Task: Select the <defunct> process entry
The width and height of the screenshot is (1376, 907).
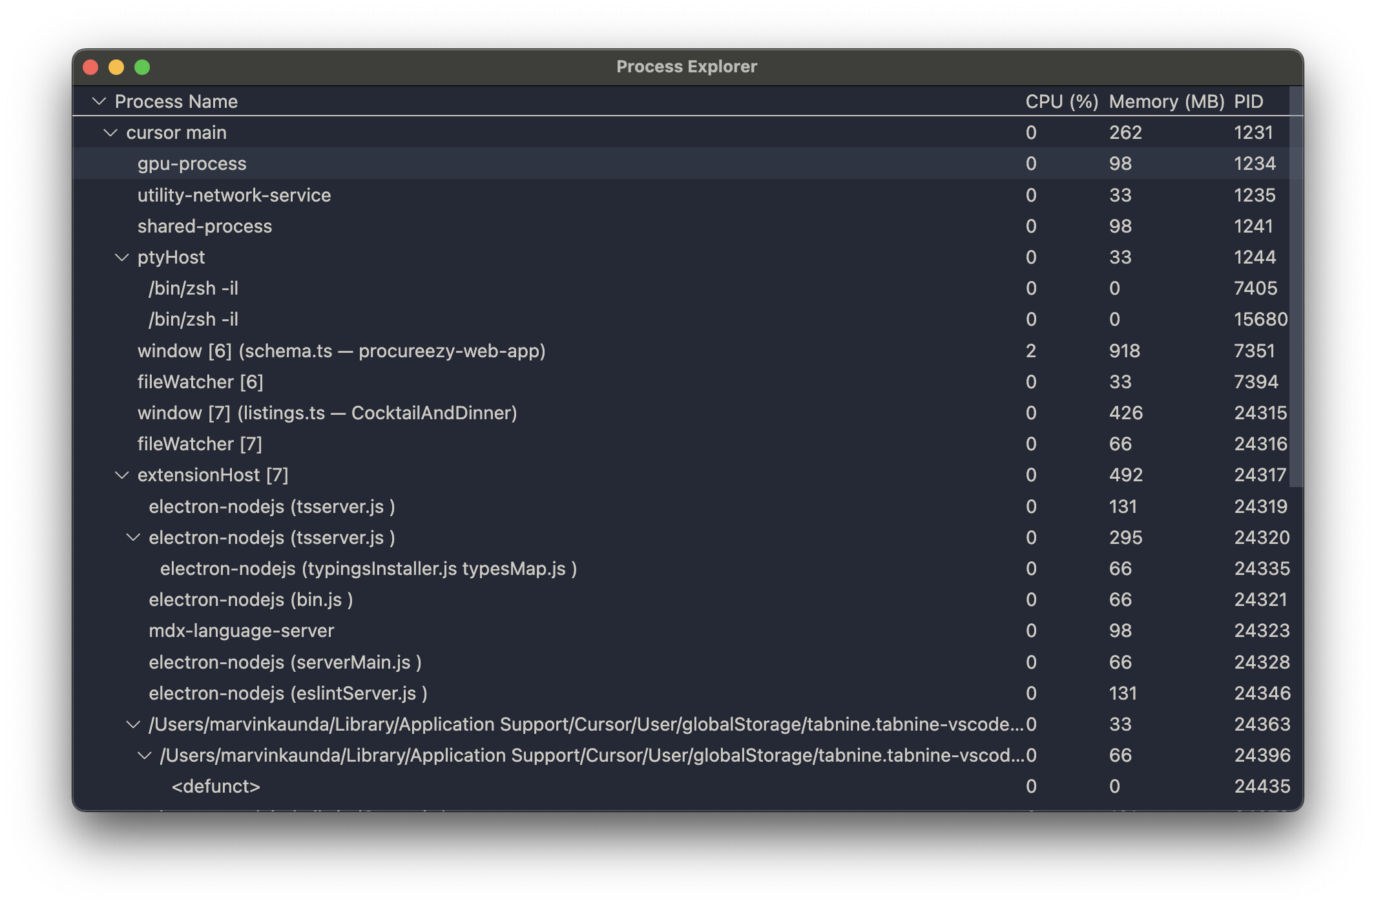Action: [216, 787]
